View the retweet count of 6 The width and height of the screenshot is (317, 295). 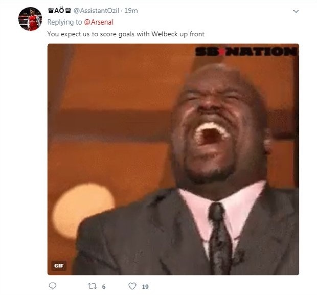click(104, 287)
